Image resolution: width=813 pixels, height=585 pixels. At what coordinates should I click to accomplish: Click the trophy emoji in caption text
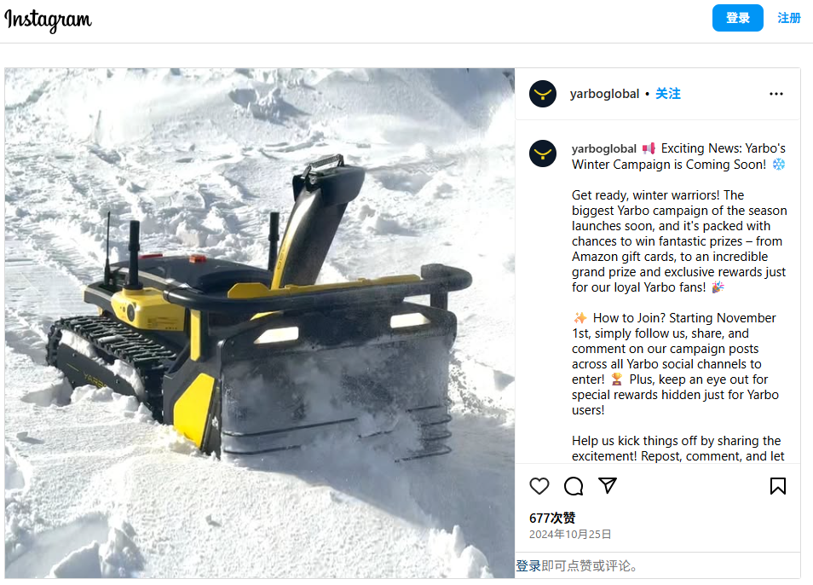(616, 379)
